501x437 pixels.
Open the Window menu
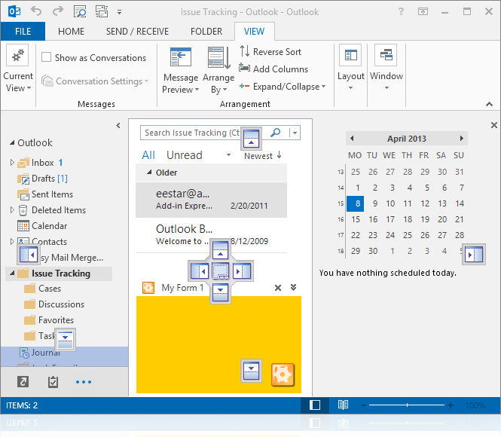(x=386, y=67)
